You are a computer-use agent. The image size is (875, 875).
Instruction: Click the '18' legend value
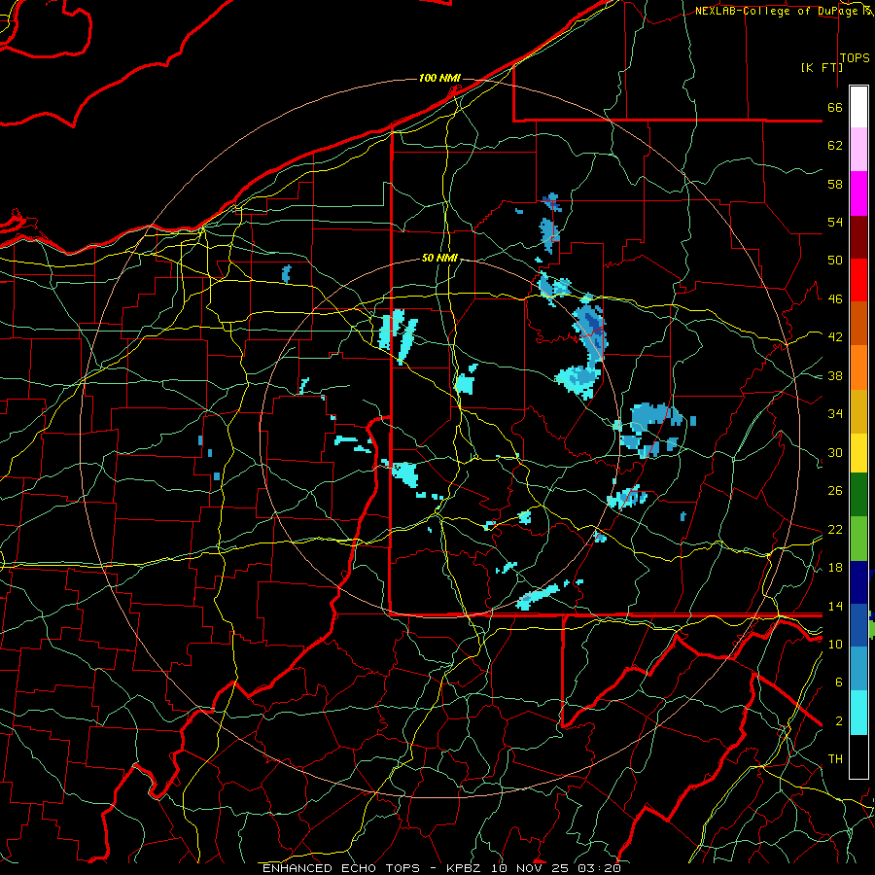pos(835,568)
